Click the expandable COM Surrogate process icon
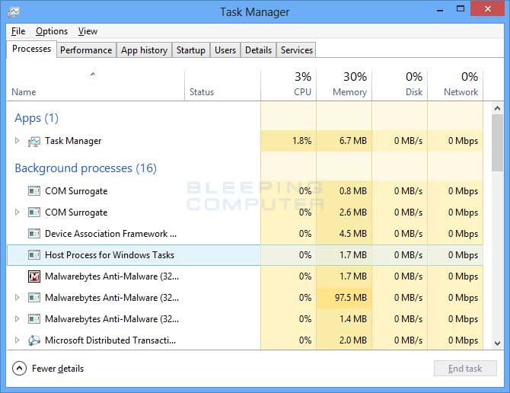This screenshot has height=393, width=510. (34, 212)
